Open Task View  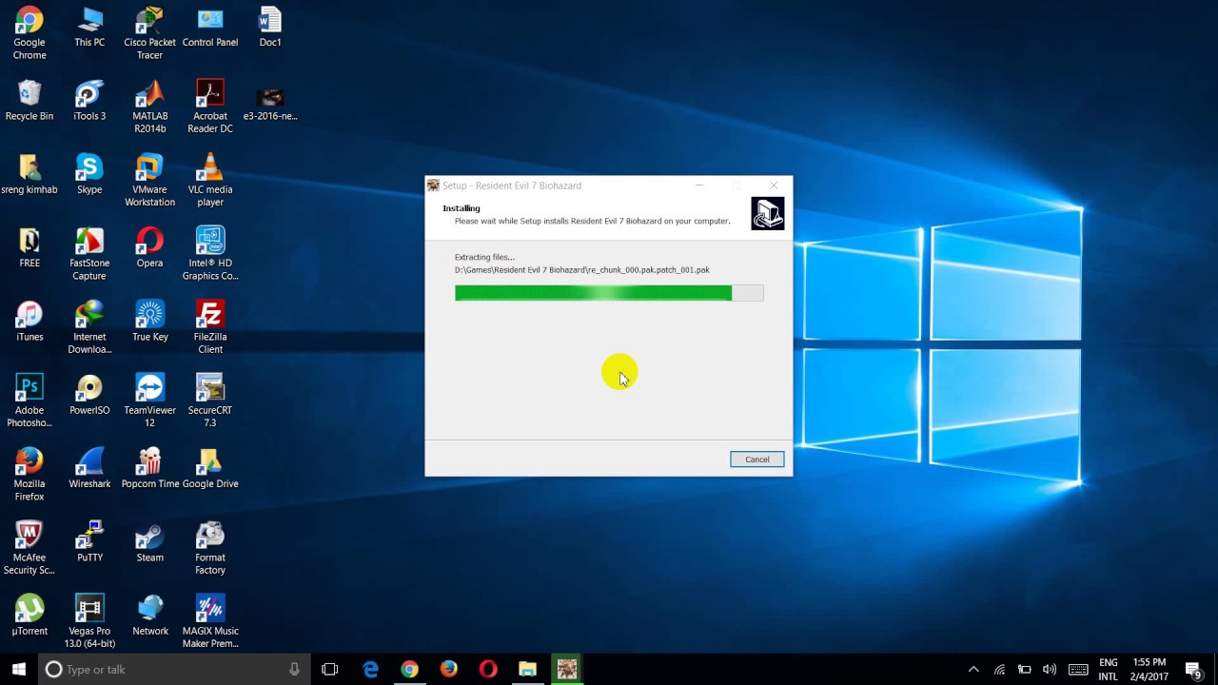pyautogui.click(x=329, y=669)
